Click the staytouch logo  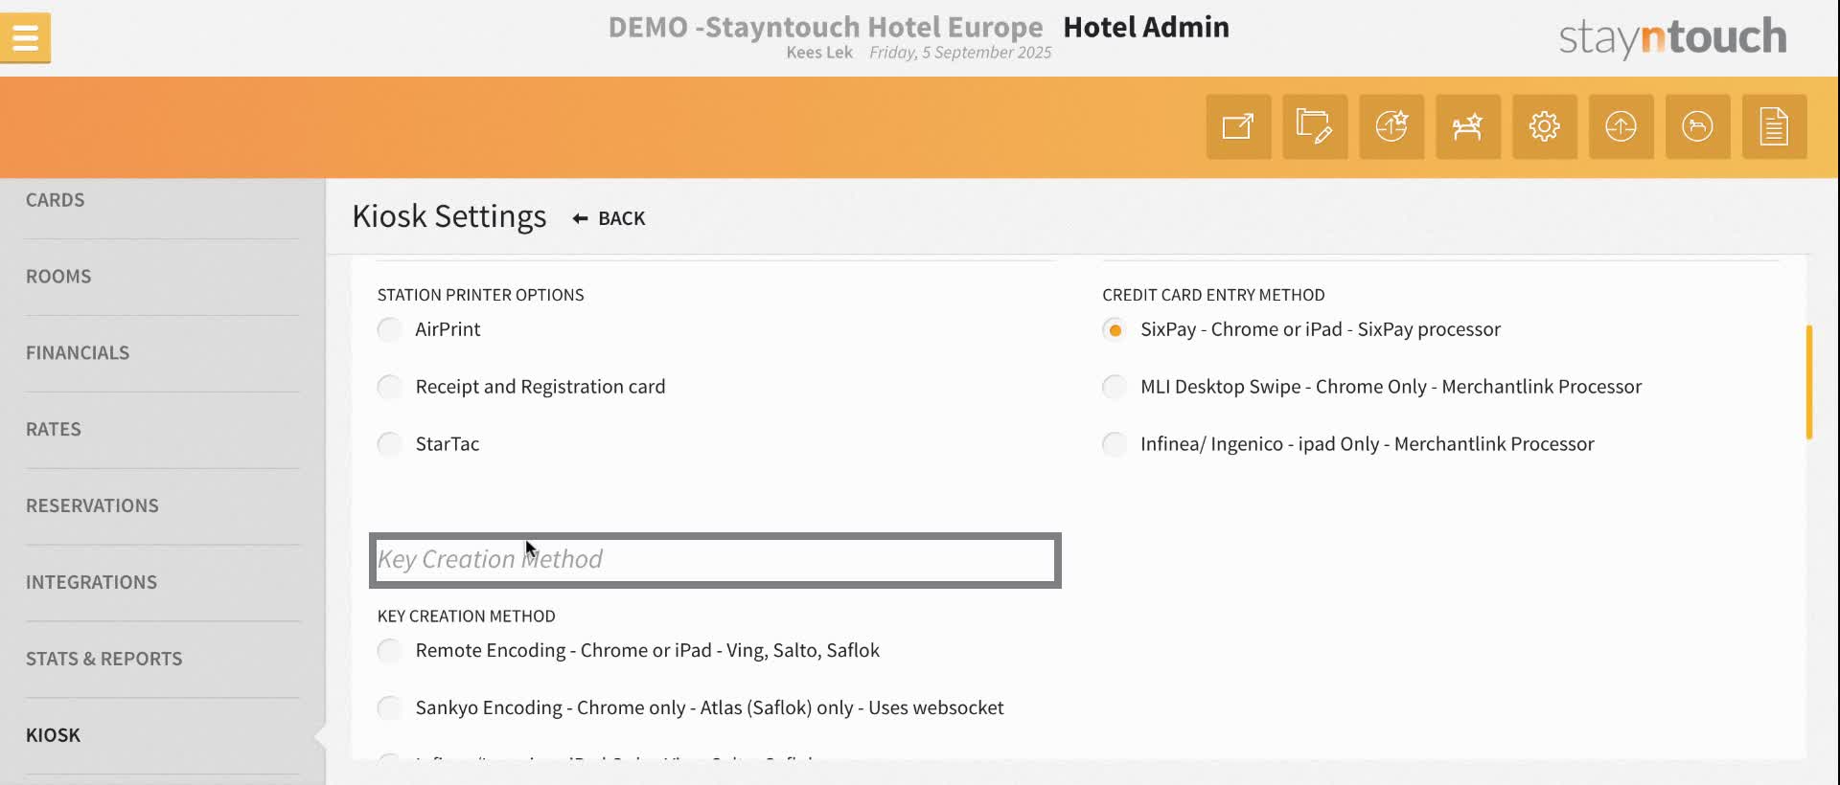coord(1672,37)
